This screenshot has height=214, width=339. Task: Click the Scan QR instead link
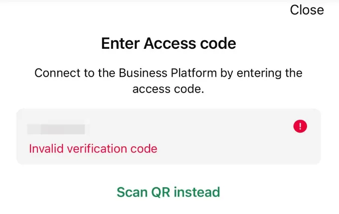169,192
